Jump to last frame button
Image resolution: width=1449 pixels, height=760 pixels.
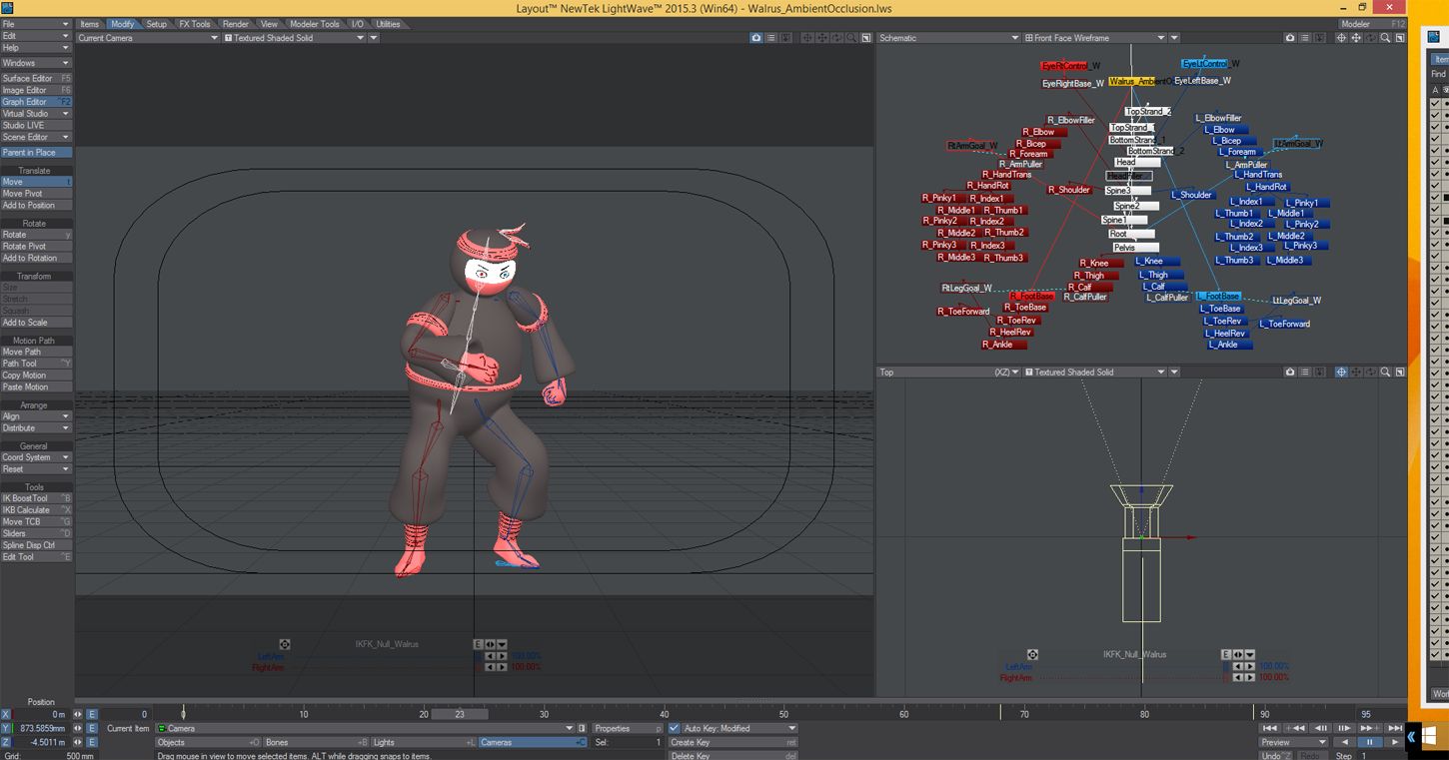pyautogui.click(x=1393, y=728)
